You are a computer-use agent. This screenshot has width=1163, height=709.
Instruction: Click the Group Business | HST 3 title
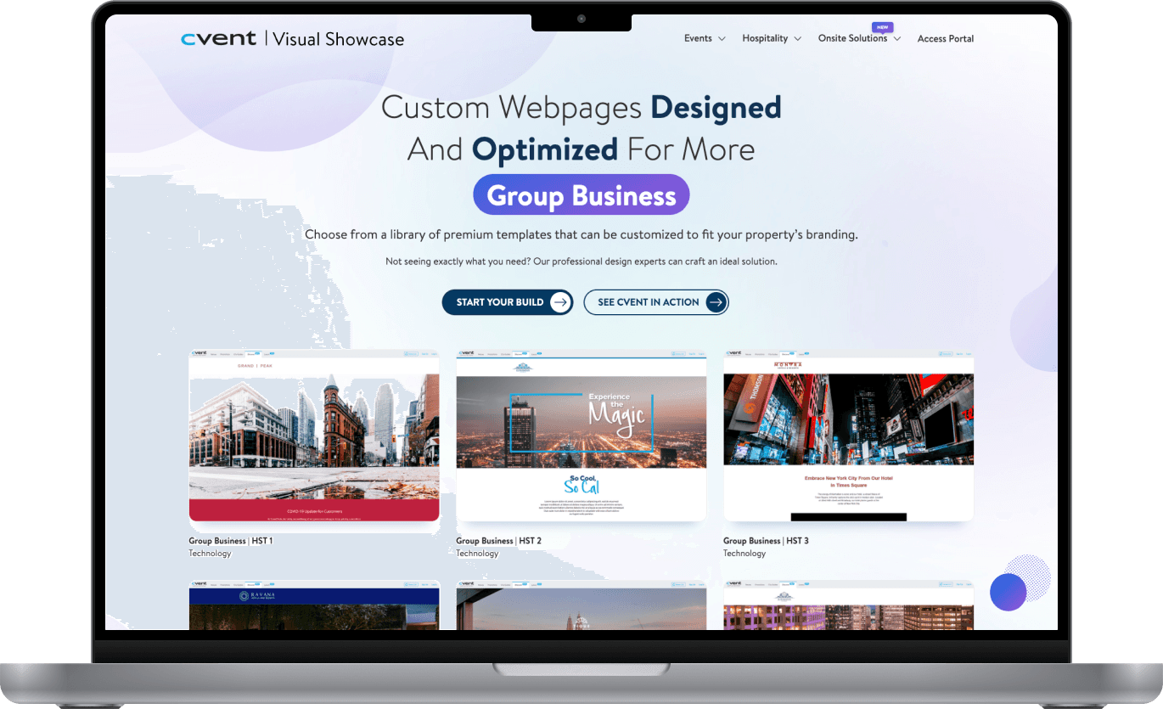coord(766,541)
